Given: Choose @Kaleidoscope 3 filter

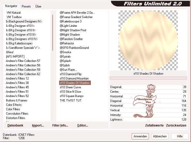Looking at the screenshot, I should [x=70, y=21].
